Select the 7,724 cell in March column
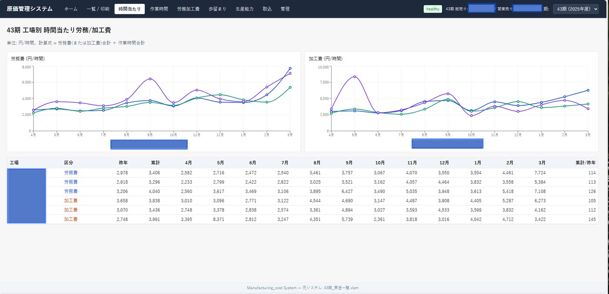This screenshot has height=294, width=609. click(539, 173)
